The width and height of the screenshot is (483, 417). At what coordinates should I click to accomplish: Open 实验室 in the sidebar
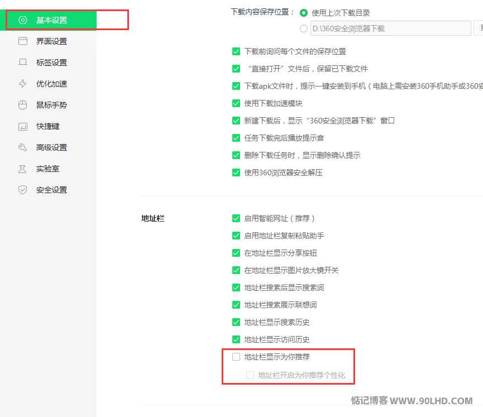click(x=49, y=169)
